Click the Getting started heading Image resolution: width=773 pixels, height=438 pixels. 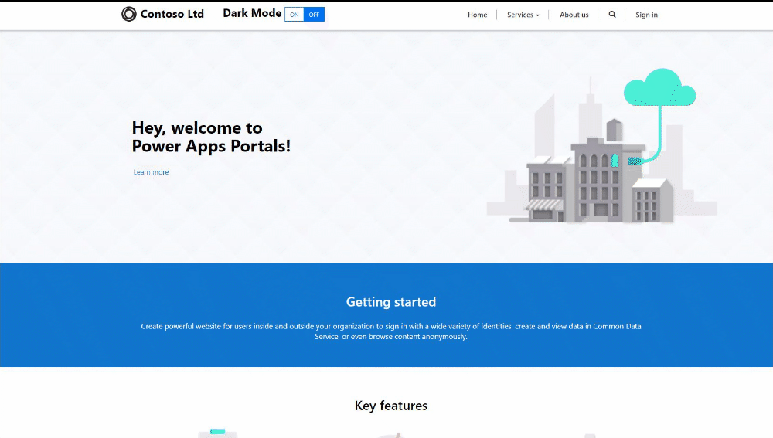tap(391, 301)
